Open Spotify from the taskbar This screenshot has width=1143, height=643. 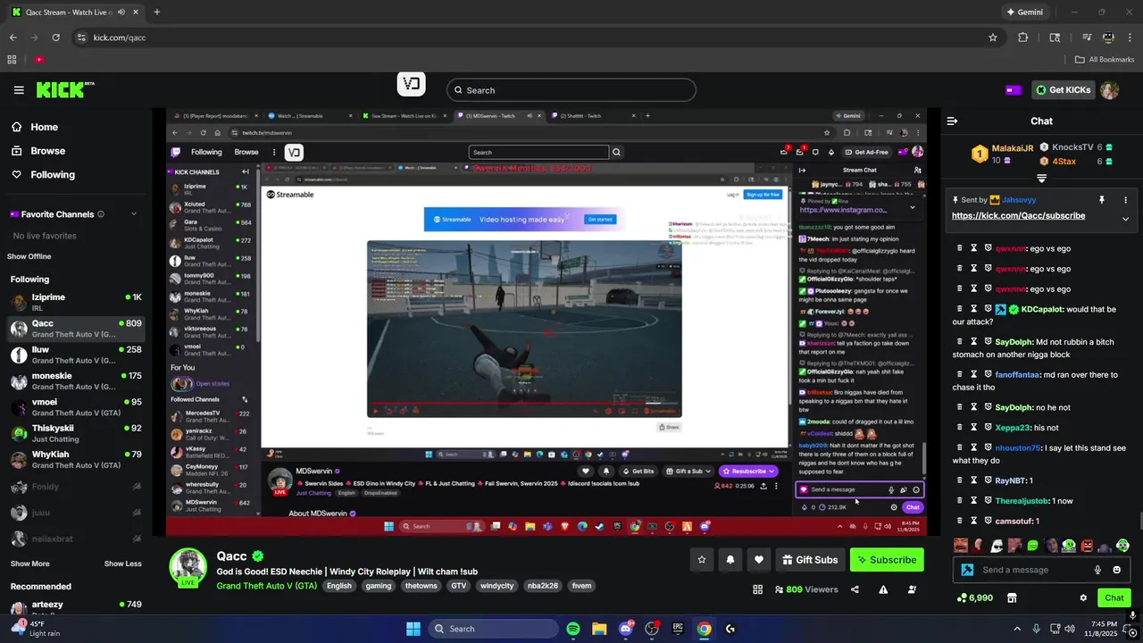pyautogui.click(x=573, y=629)
